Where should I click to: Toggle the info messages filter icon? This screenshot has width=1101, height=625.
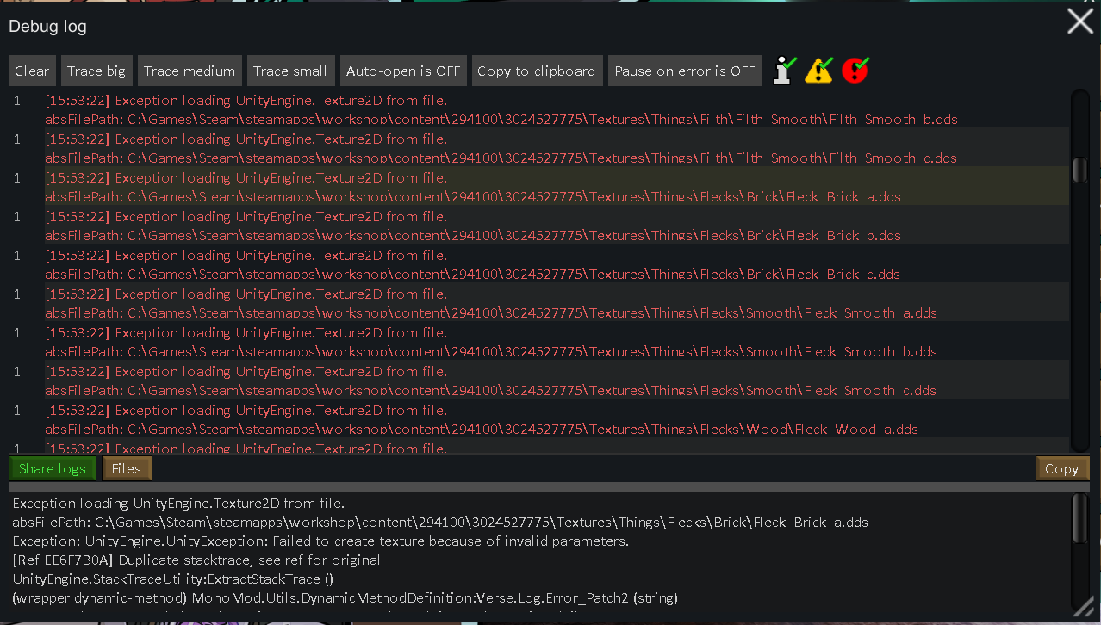click(784, 70)
